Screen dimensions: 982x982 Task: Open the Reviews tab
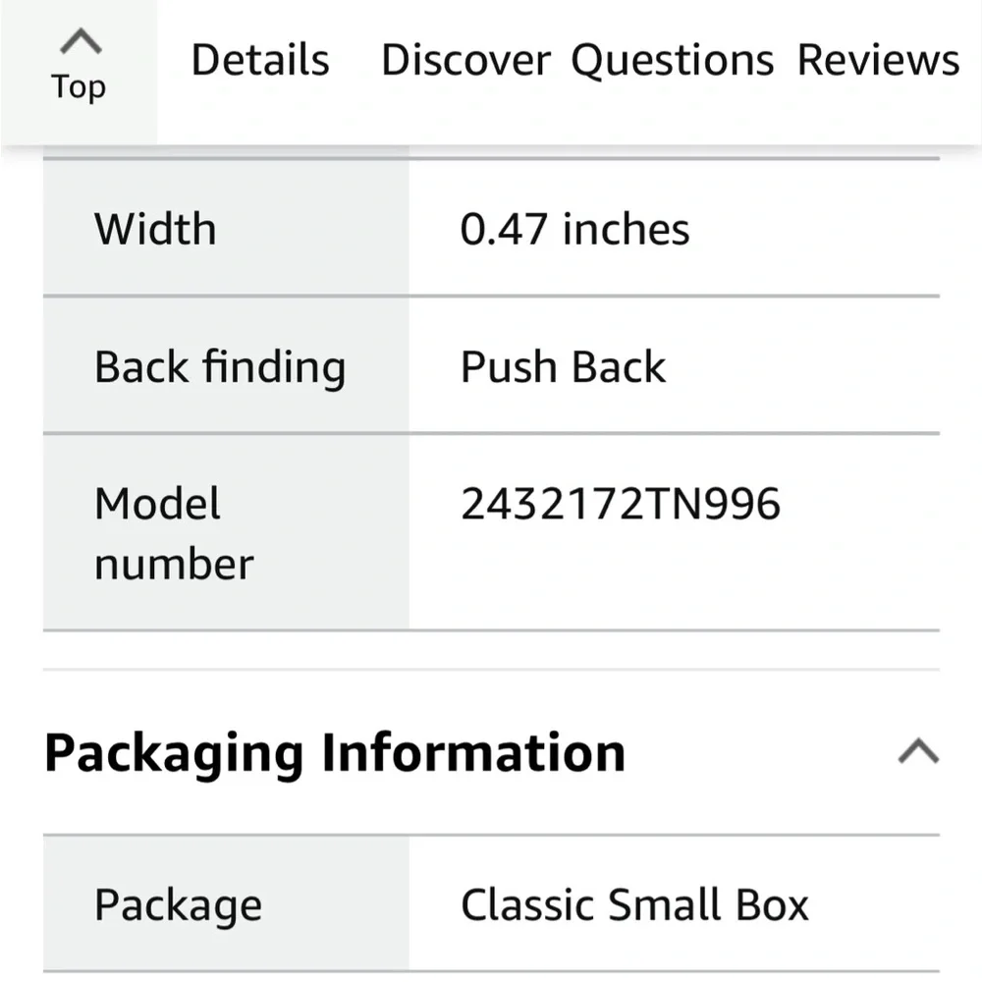pos(878,60)
